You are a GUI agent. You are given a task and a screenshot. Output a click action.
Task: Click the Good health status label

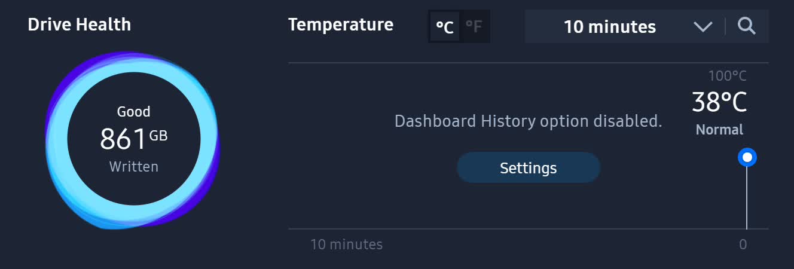click(x=133, y=112)
